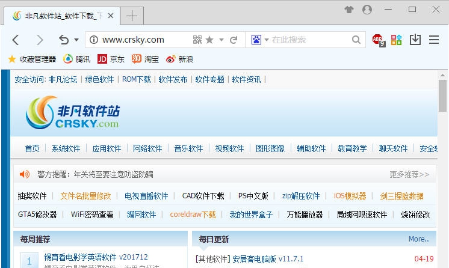Open the downloads icon
This screenshot has height=268, width=449.
(415, 40)
